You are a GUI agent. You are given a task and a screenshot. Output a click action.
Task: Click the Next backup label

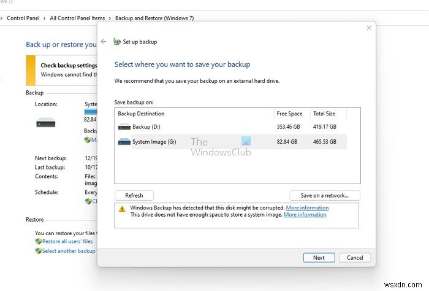point(51,158)
